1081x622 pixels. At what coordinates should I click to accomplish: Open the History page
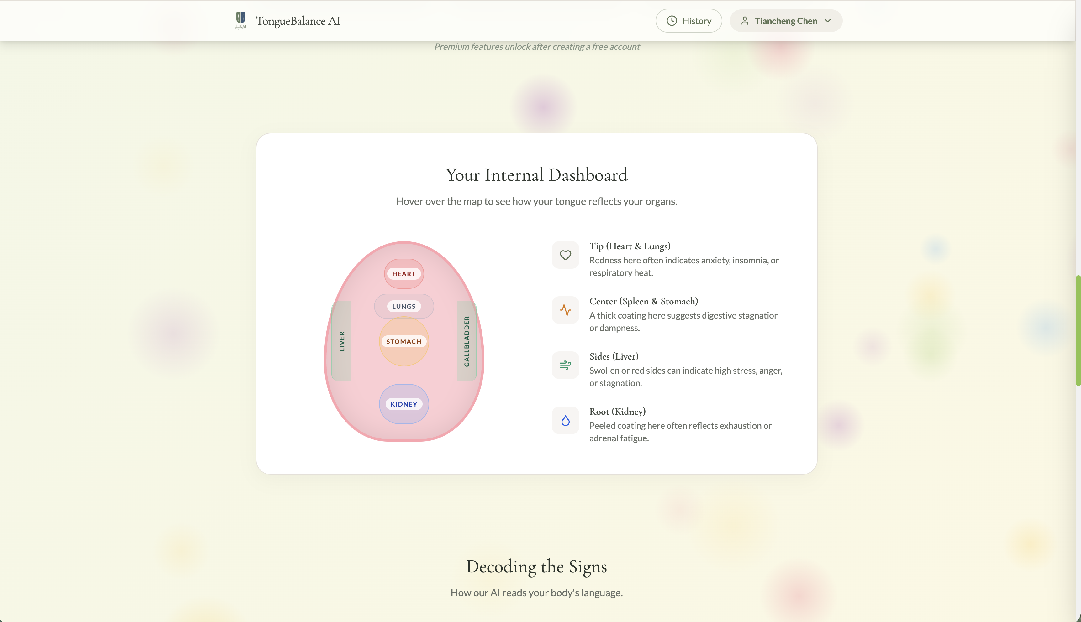pyautogui.click(x=688, y=21)
